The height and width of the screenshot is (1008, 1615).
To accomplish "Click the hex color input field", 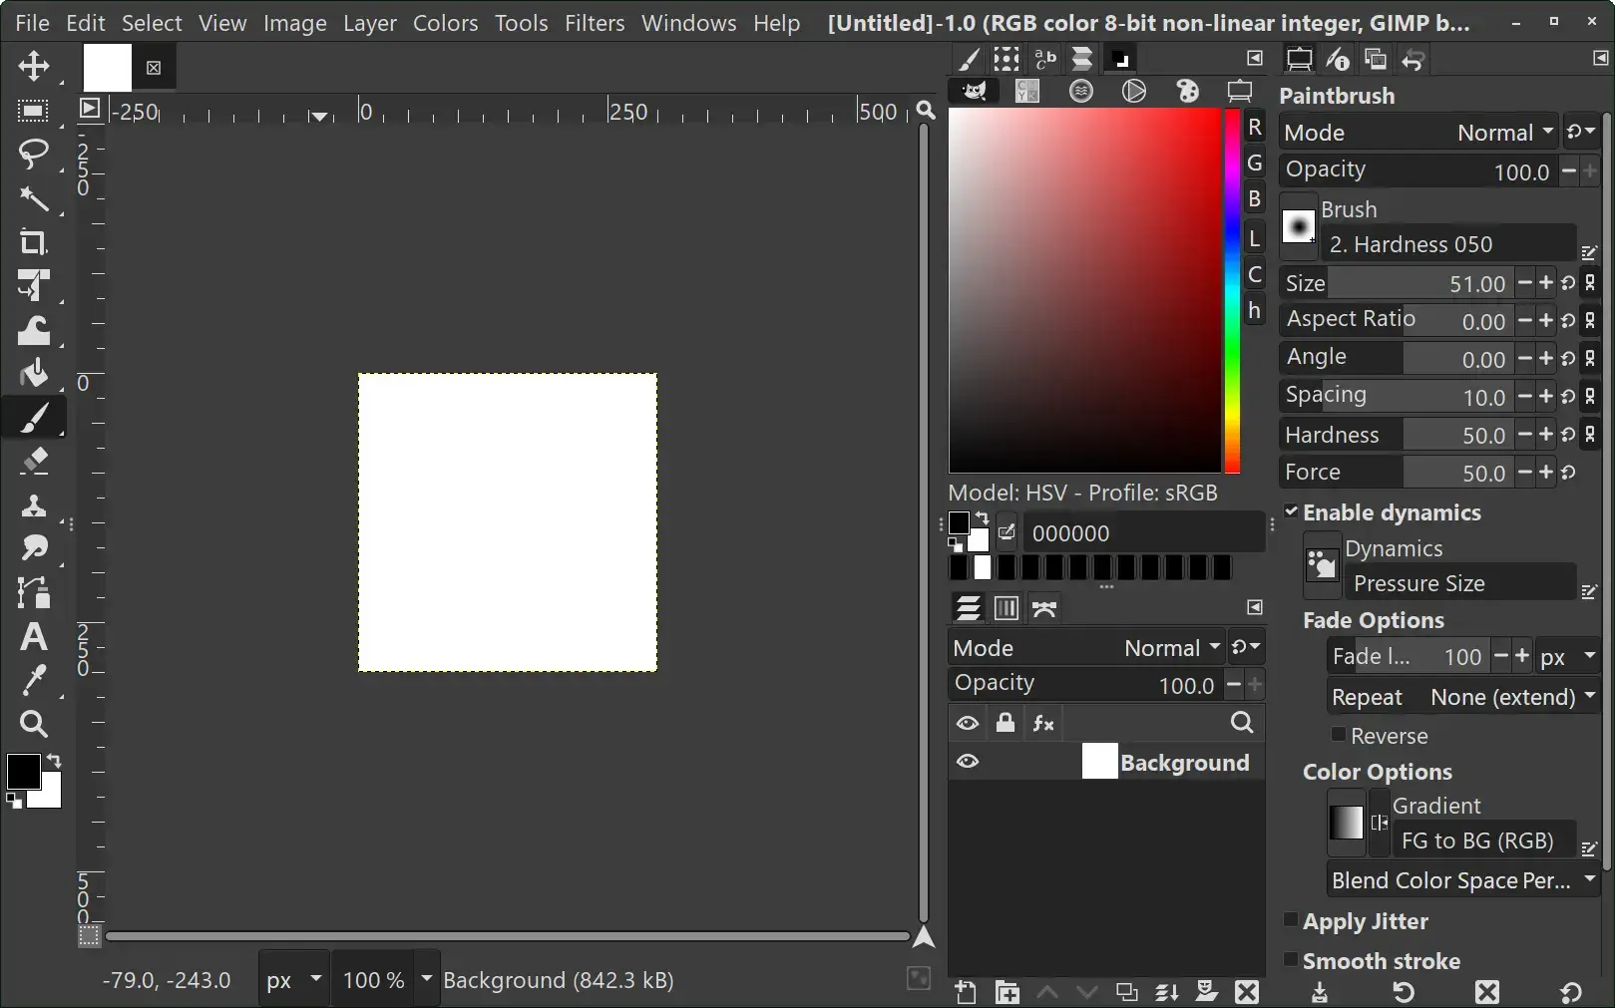I will [1141, 533].
